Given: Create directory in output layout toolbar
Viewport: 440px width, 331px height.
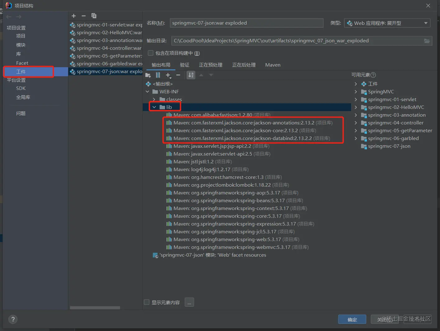Looking at the screenshot, I should coord(148,75).
